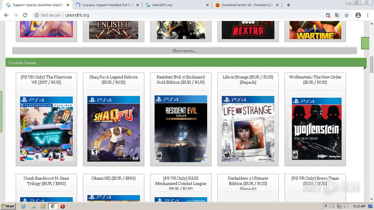Switch to the UnionPeer torrent tracker tab

[x=37, y=5]
